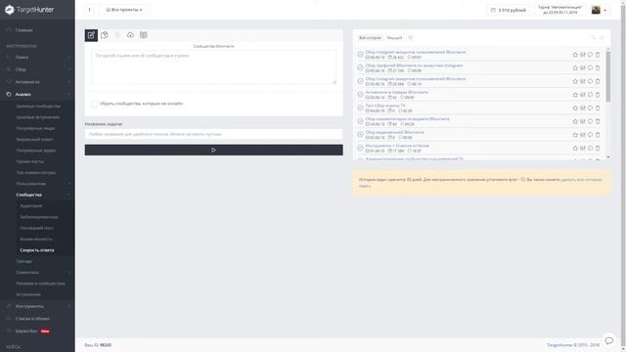Click the small icon after the 'Текущий' tab
The height and width of the screenshot is (352, 626).
tap(410, 37)
